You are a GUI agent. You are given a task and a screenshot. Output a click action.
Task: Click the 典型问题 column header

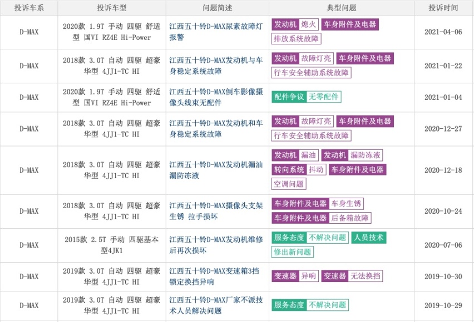click(341, 8)
